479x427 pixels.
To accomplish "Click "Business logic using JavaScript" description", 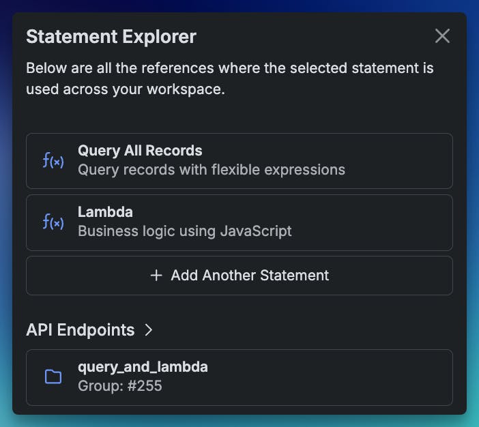I will point(184,231).
